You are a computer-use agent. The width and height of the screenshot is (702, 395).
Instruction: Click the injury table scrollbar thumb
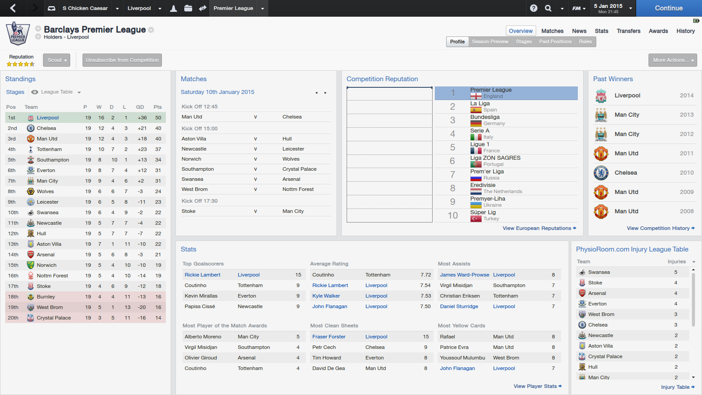[x=693, y=299]
